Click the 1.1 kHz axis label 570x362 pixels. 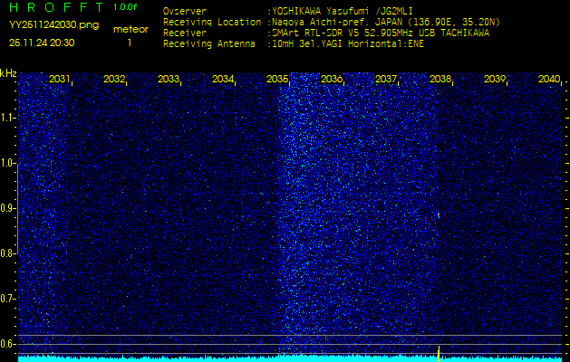[x=7, y=118]
